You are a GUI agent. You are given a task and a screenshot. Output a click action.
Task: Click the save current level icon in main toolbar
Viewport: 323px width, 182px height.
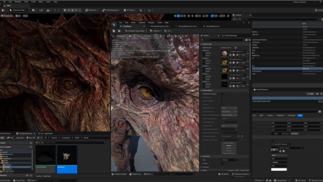[x=3, y=10]
